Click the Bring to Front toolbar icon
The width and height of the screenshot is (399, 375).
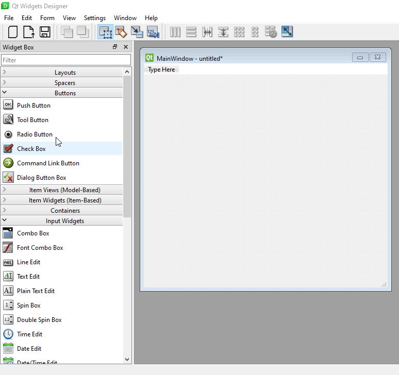coord(83,32)
